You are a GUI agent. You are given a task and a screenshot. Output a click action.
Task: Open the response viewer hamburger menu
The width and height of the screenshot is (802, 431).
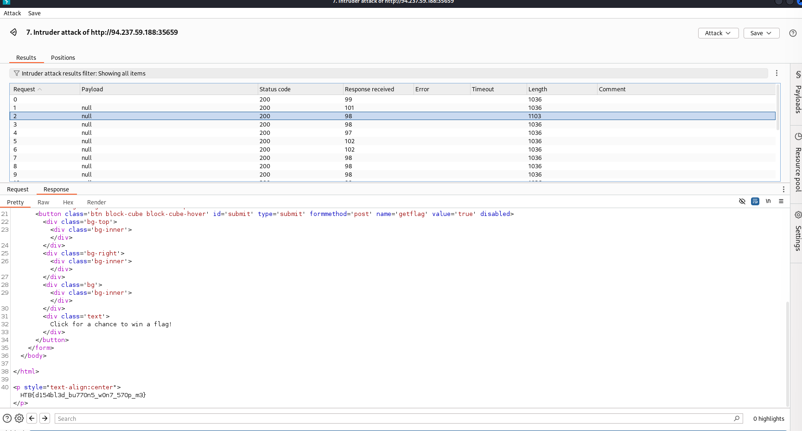coord(781,201)
